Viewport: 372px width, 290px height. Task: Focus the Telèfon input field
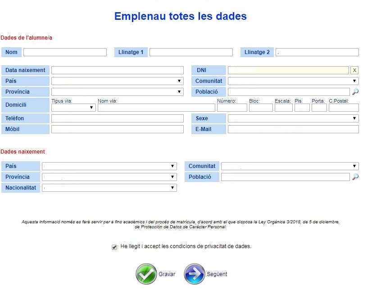(x=118, y=118)
